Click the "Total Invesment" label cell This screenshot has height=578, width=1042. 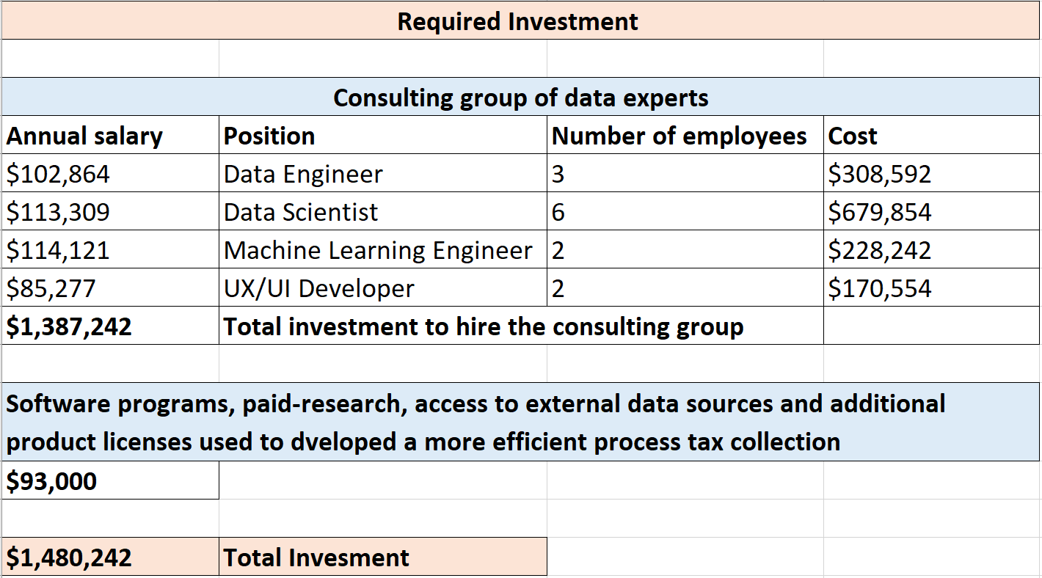pyautogui.click(x=316, y=557)
